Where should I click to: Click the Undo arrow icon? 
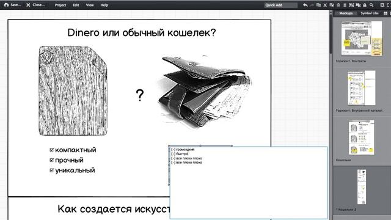click(305, 5)
